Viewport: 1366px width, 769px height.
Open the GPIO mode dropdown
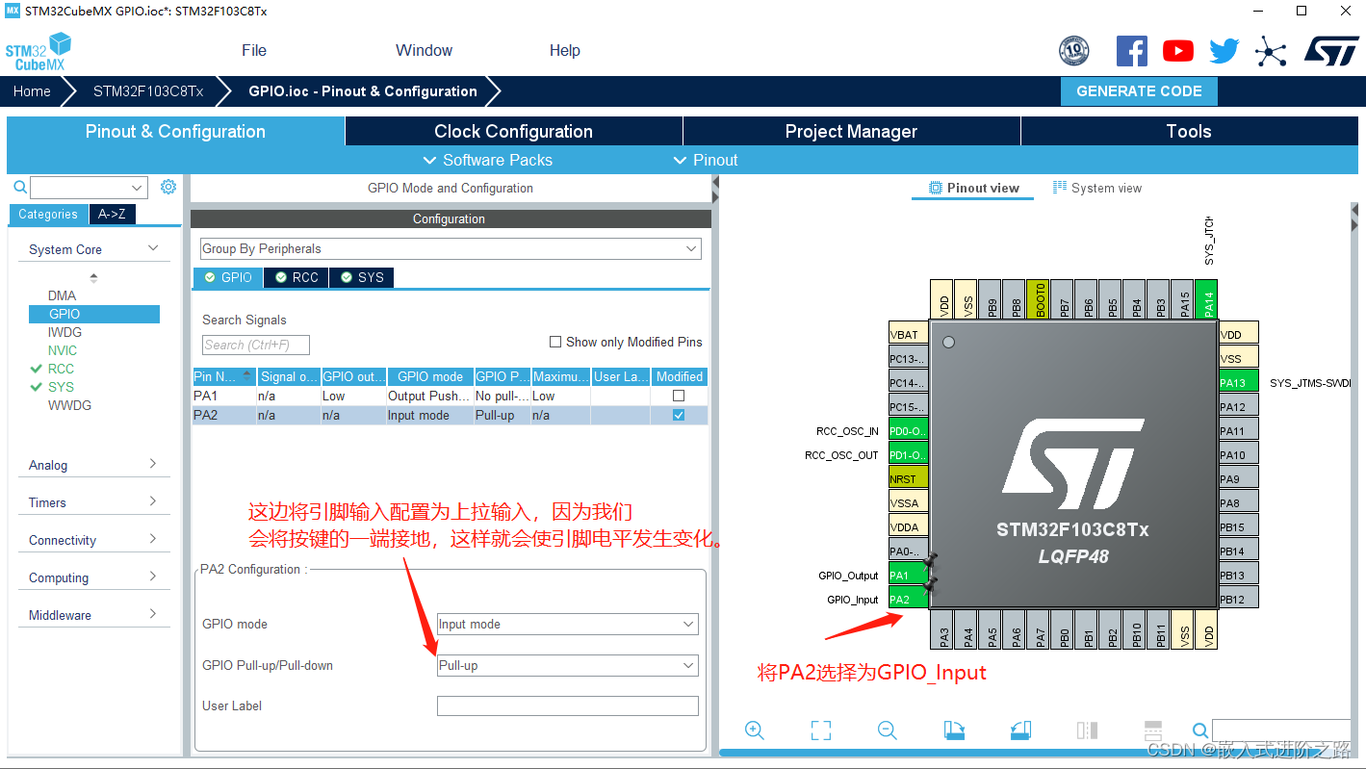tap(568, 625)
